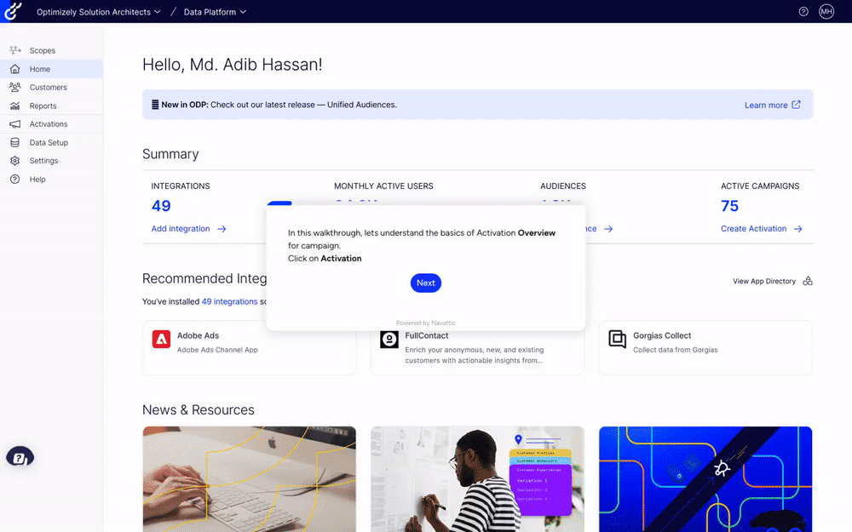Image resolution: width=852 pixels, height=532 pixels.
Task: Open the help question mark icon in header
Action: [x=803, y=12]
